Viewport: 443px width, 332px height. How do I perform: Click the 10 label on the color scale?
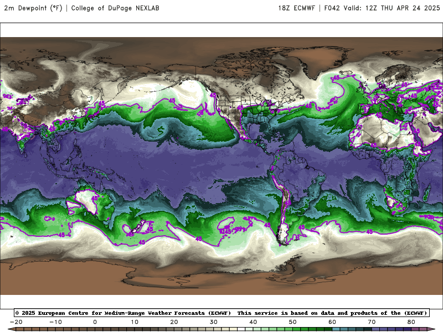pos(135,322)
